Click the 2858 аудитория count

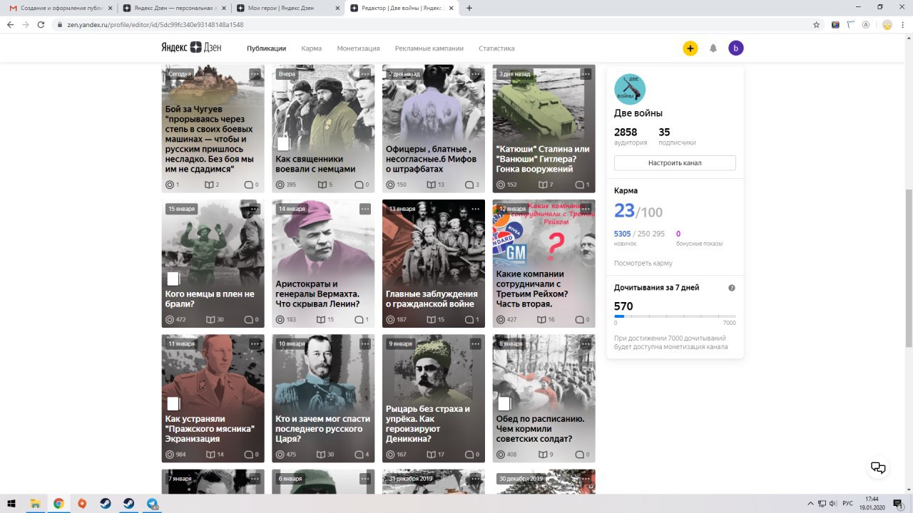pyautogui.click(x=631, y=136)
